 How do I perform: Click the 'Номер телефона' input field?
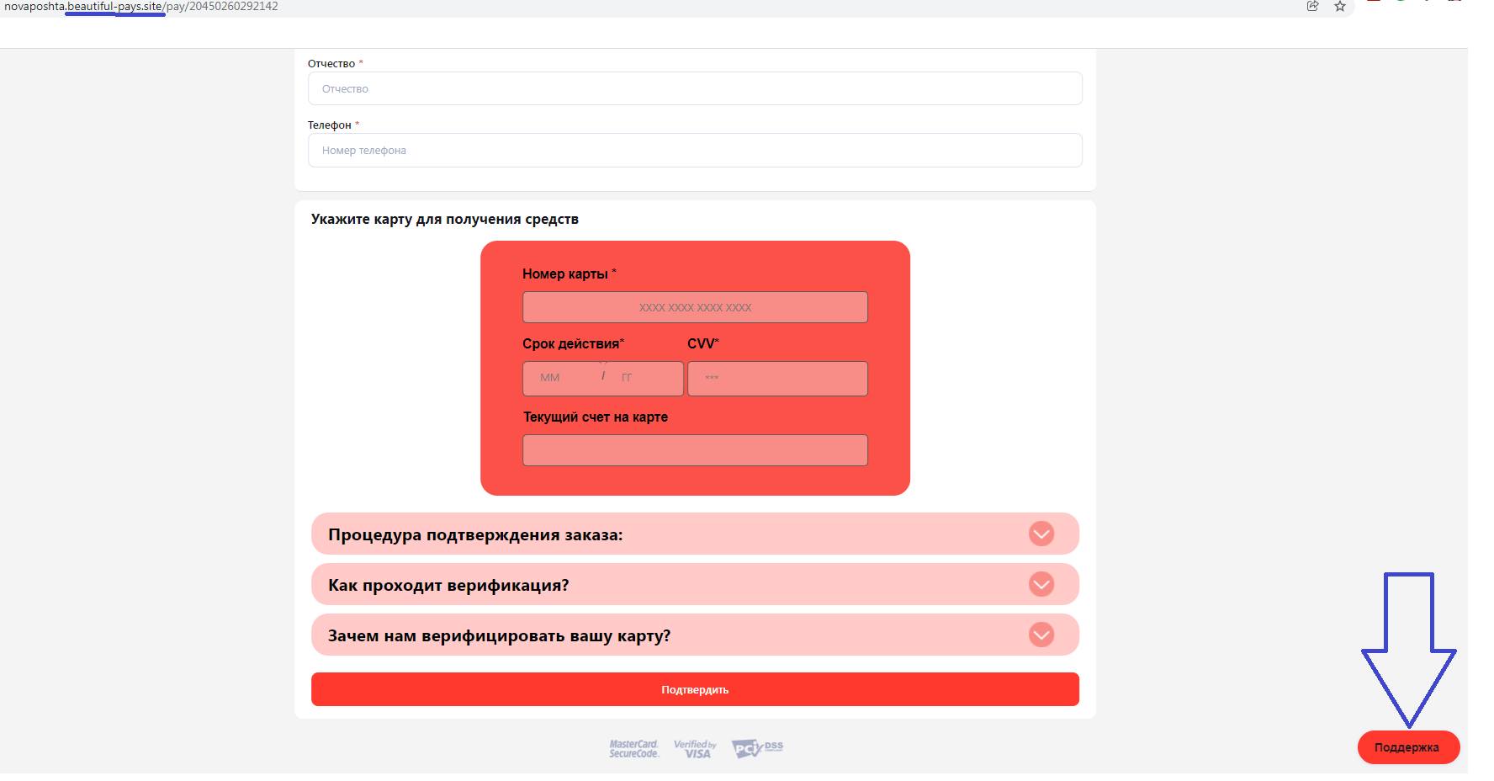[695, 151]
